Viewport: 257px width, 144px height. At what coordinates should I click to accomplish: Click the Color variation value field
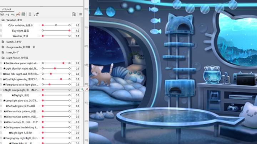pyautogui.click(x=76, y=25)
